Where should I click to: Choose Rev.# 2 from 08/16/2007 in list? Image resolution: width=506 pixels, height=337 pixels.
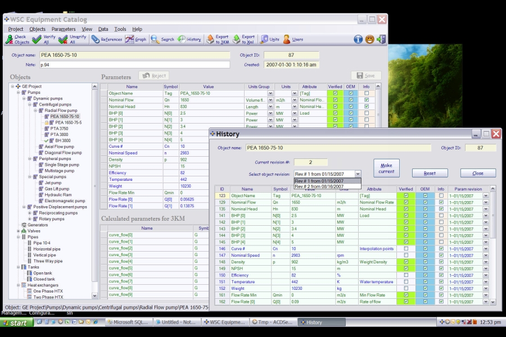(327, 186)
